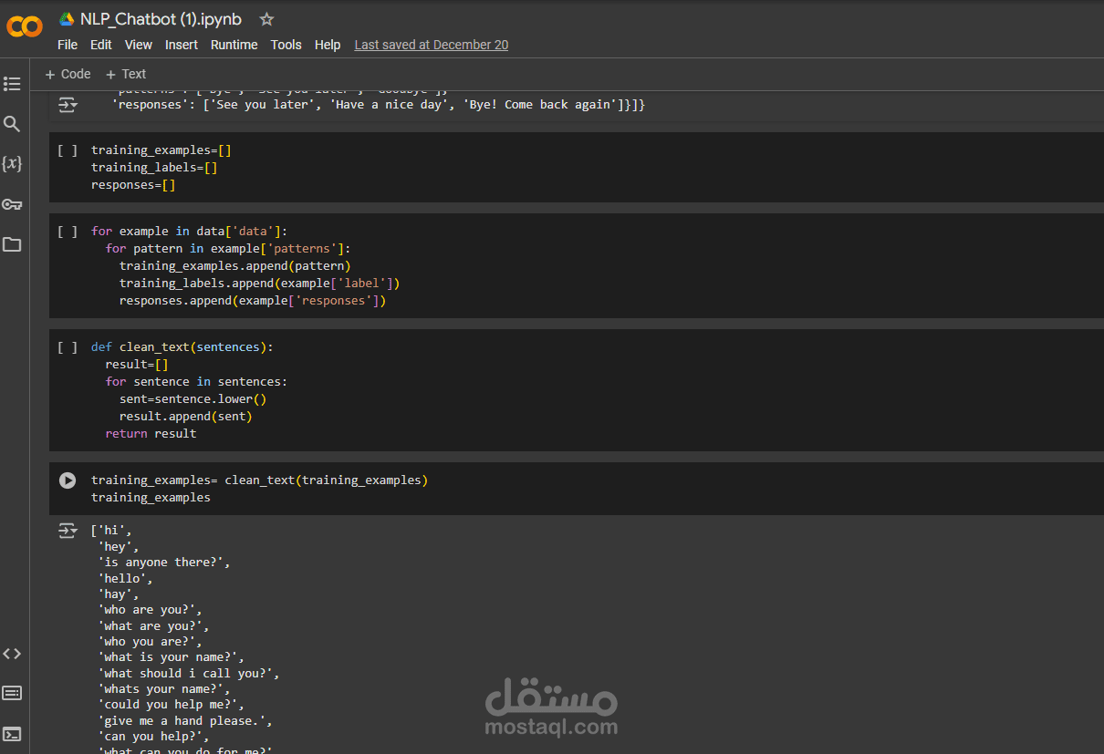1104x754 pixels.
Task: Star the NLP_Chatbot notebook
Action: 266,19
